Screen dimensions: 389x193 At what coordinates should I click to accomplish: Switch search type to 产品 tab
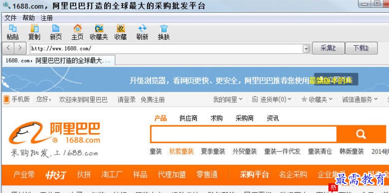click(160, 118)
